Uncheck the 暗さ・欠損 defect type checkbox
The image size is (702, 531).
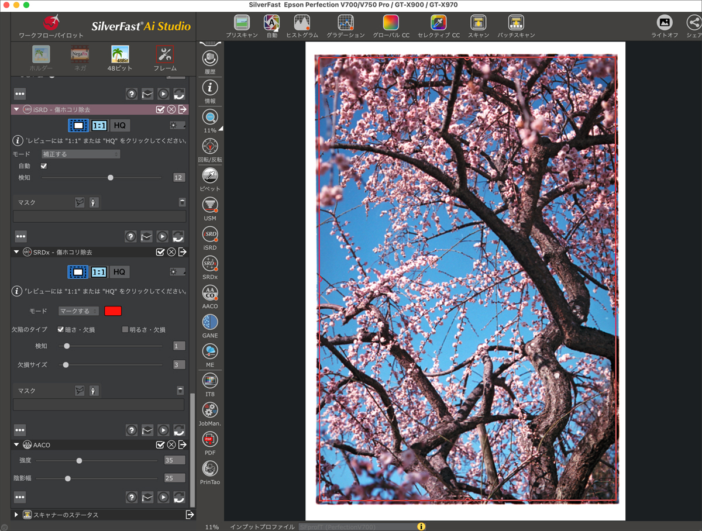tap(60, 330)
